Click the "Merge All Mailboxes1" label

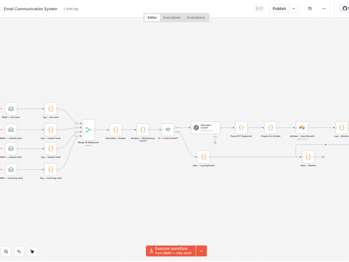point(88,143)
